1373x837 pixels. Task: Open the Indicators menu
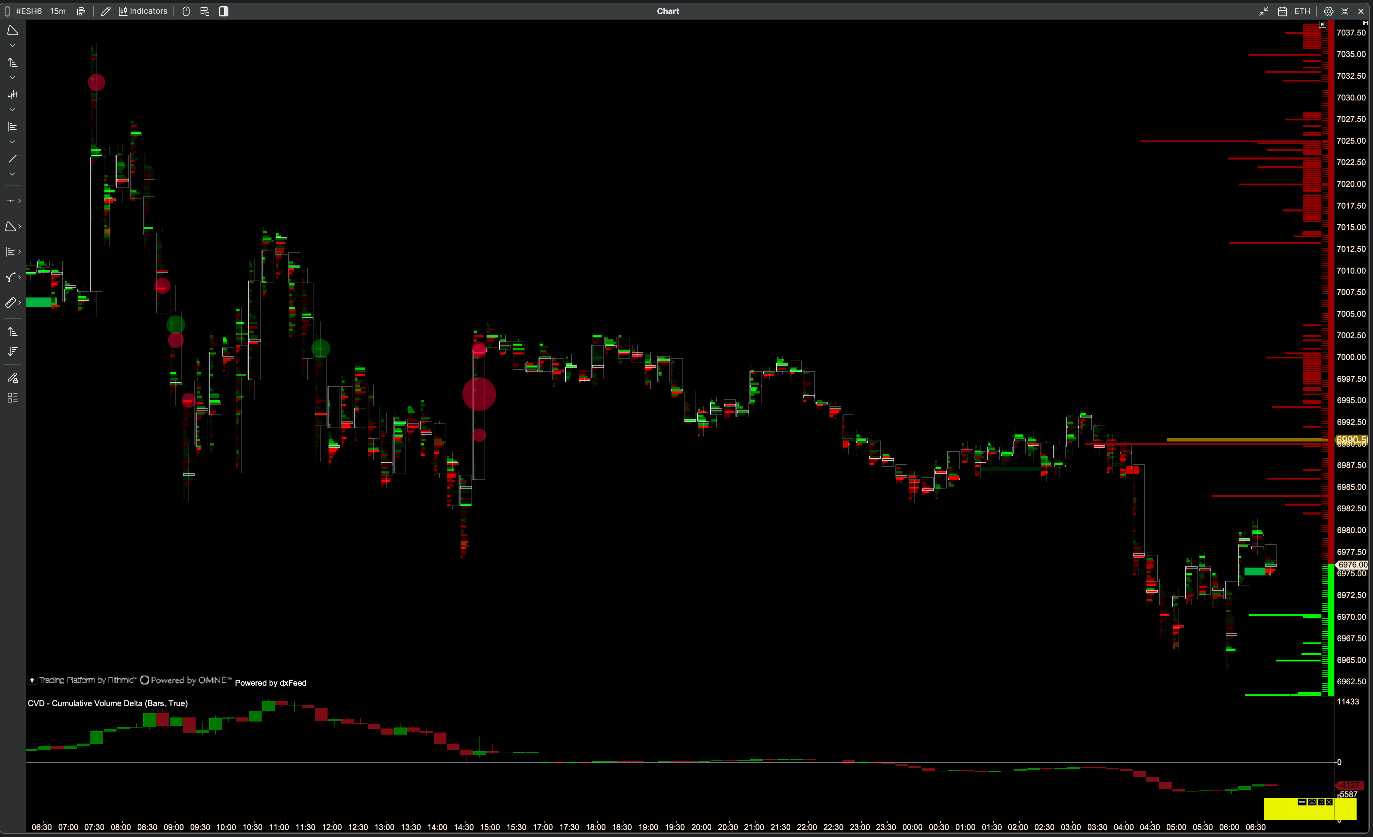(143, 11)
